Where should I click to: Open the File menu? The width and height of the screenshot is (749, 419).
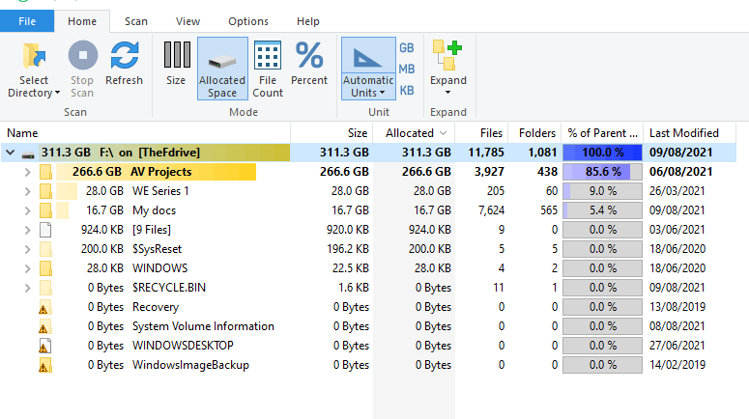click(27, 21)
